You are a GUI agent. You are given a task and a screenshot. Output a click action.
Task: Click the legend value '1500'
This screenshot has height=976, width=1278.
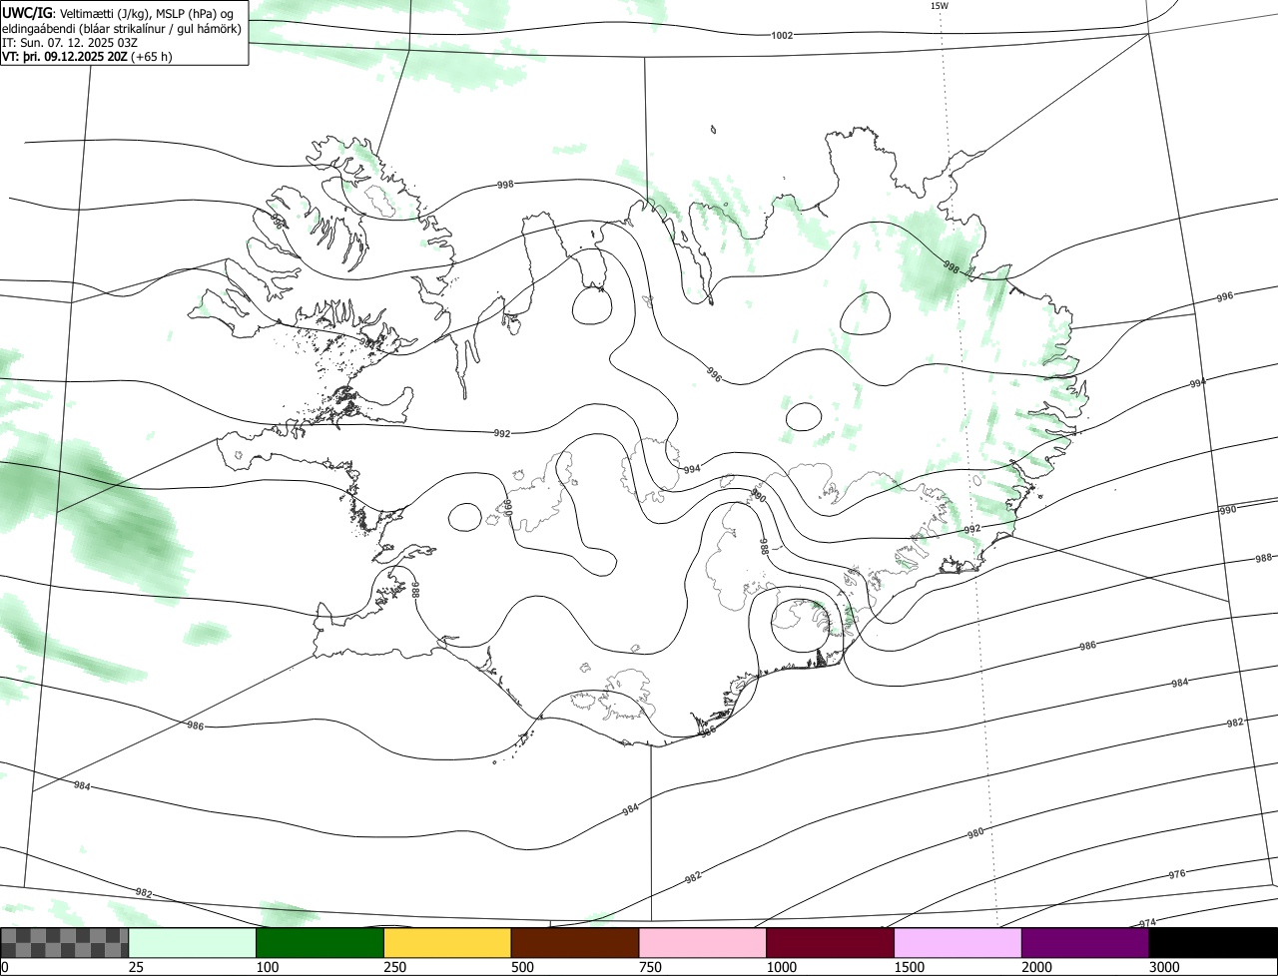(x=909, y=967)
